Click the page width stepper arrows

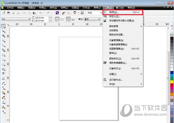tap(51, 18)
